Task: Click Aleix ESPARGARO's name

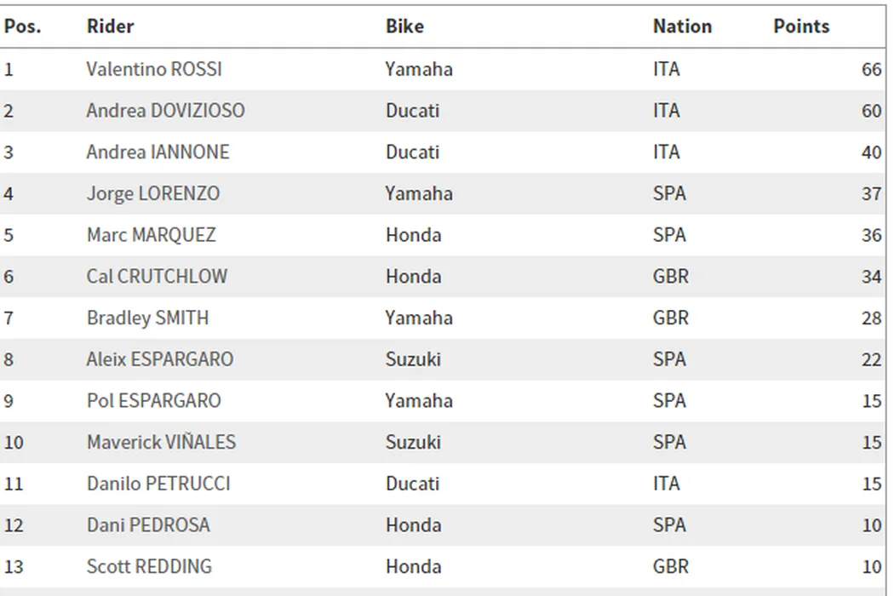Action: point(159,359)
